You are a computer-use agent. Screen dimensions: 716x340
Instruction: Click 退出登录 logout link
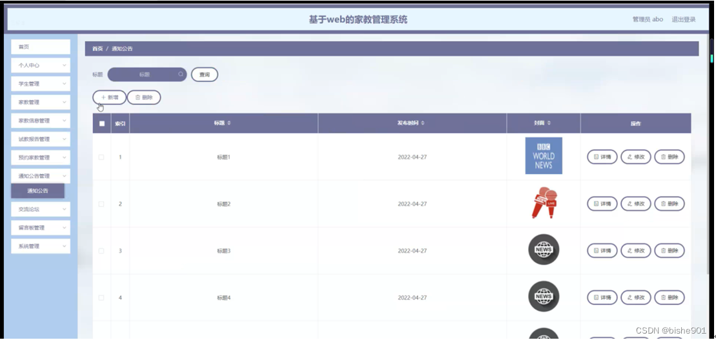[x=684, y=19]
